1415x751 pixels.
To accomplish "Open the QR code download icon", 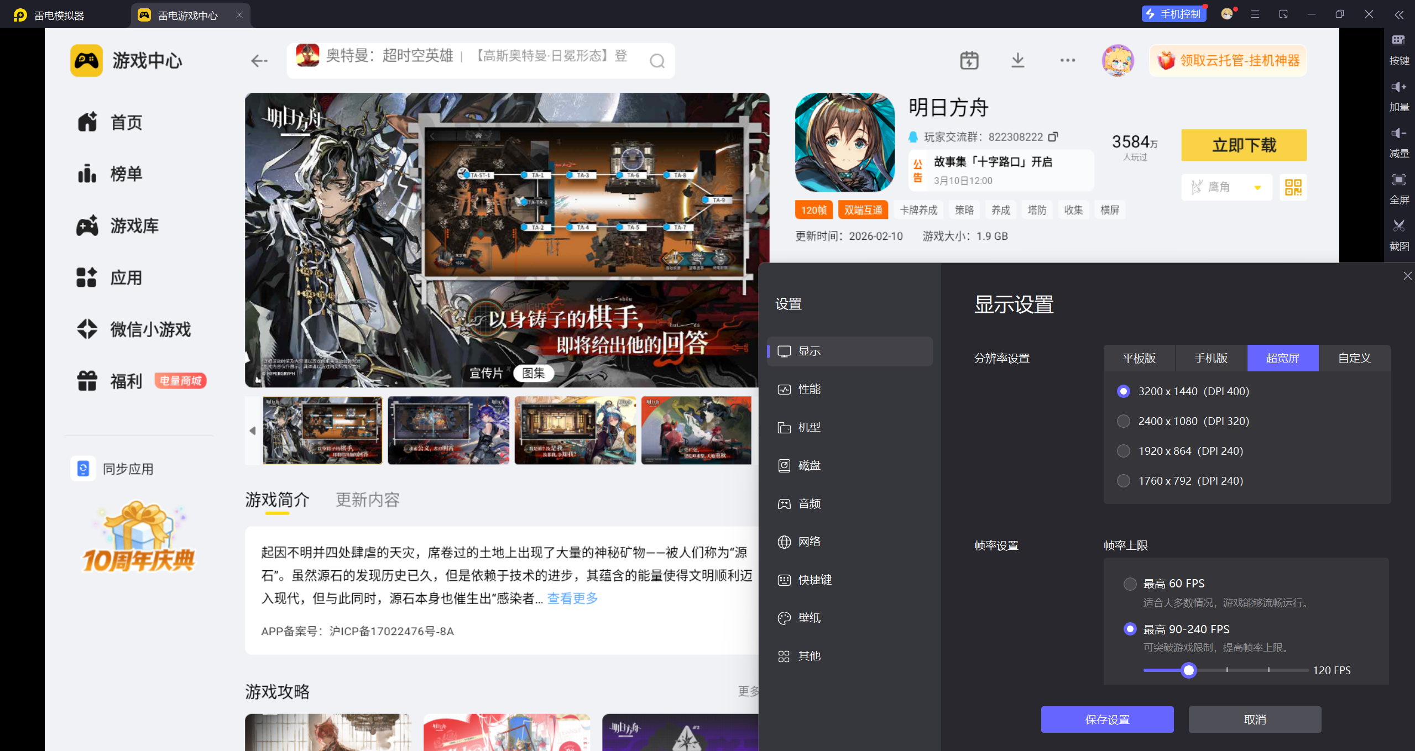I will 1293,187.
